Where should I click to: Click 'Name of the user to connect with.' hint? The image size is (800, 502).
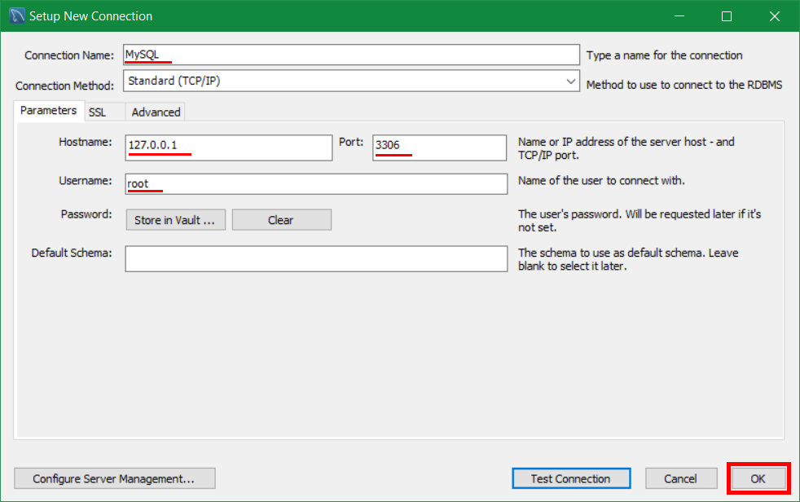click(601, 181)
